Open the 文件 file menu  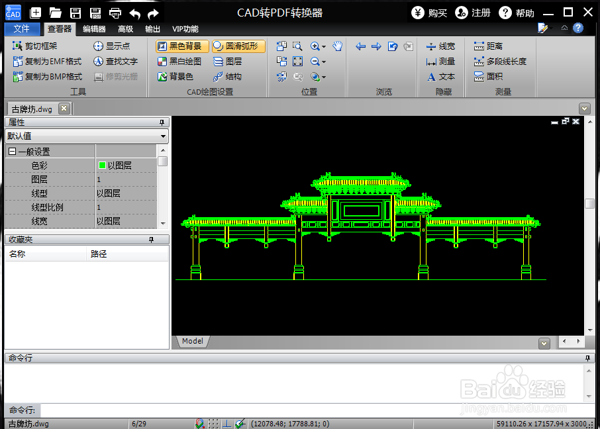(x=22, y=28)
